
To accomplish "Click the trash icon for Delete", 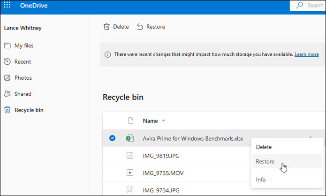I will tap(107, 27).
